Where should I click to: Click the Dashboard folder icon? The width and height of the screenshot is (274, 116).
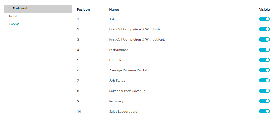point(9,9)
